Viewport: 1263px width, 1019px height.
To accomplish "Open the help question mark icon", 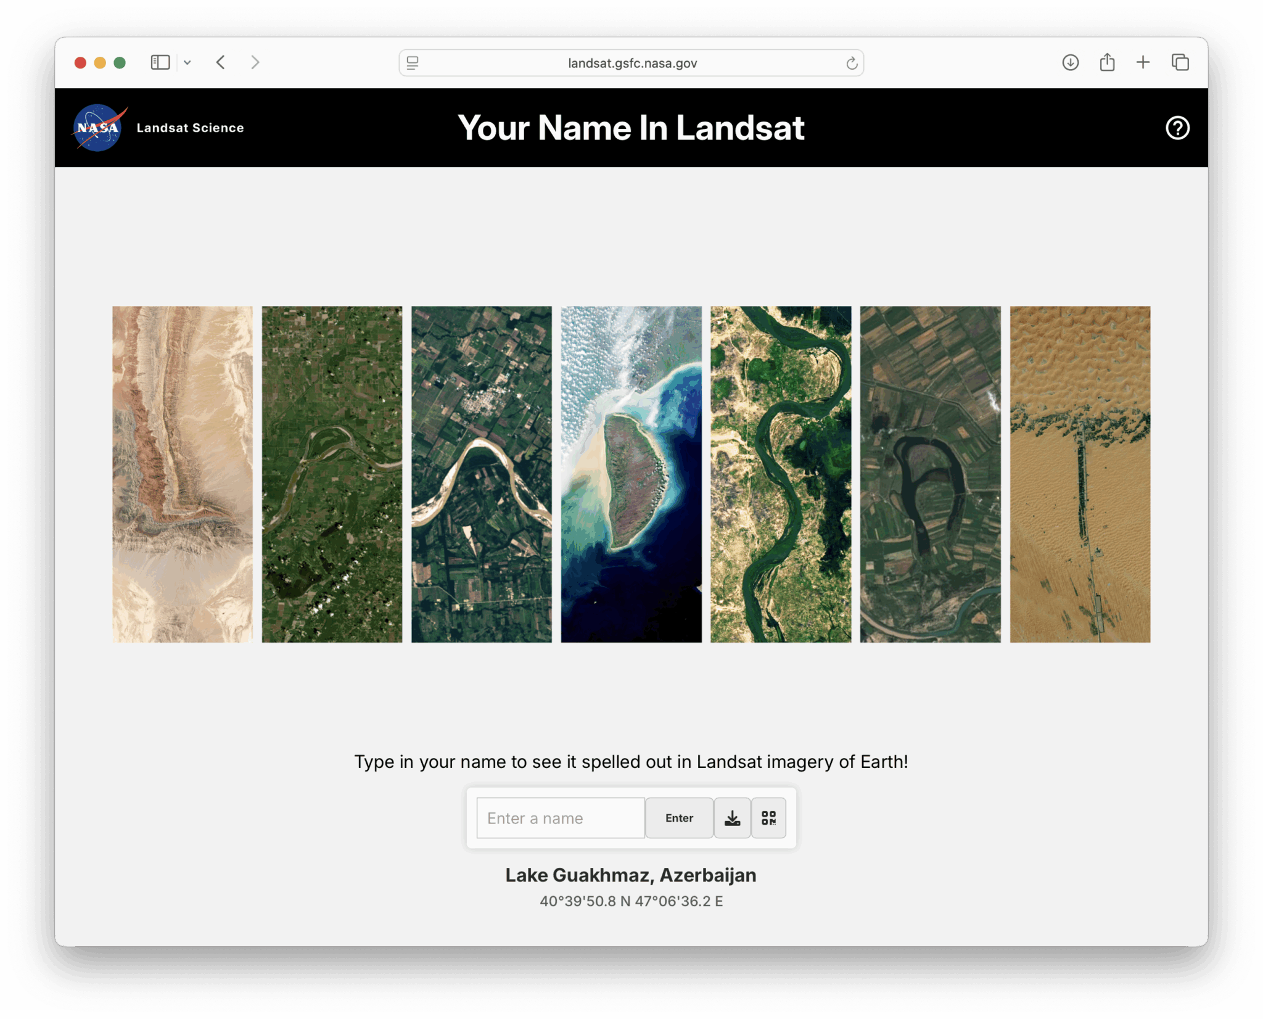I will coord(1177,128).
